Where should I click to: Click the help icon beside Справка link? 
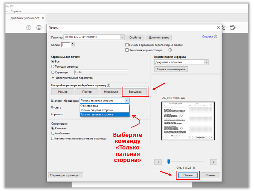(216, 37)
